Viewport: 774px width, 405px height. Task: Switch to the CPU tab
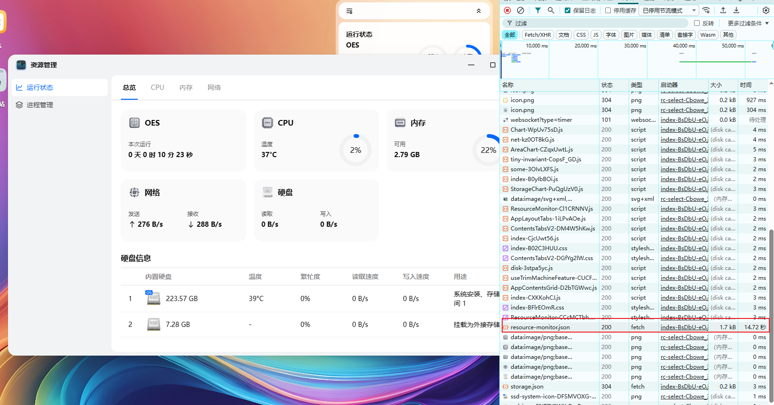coord(158,87)
